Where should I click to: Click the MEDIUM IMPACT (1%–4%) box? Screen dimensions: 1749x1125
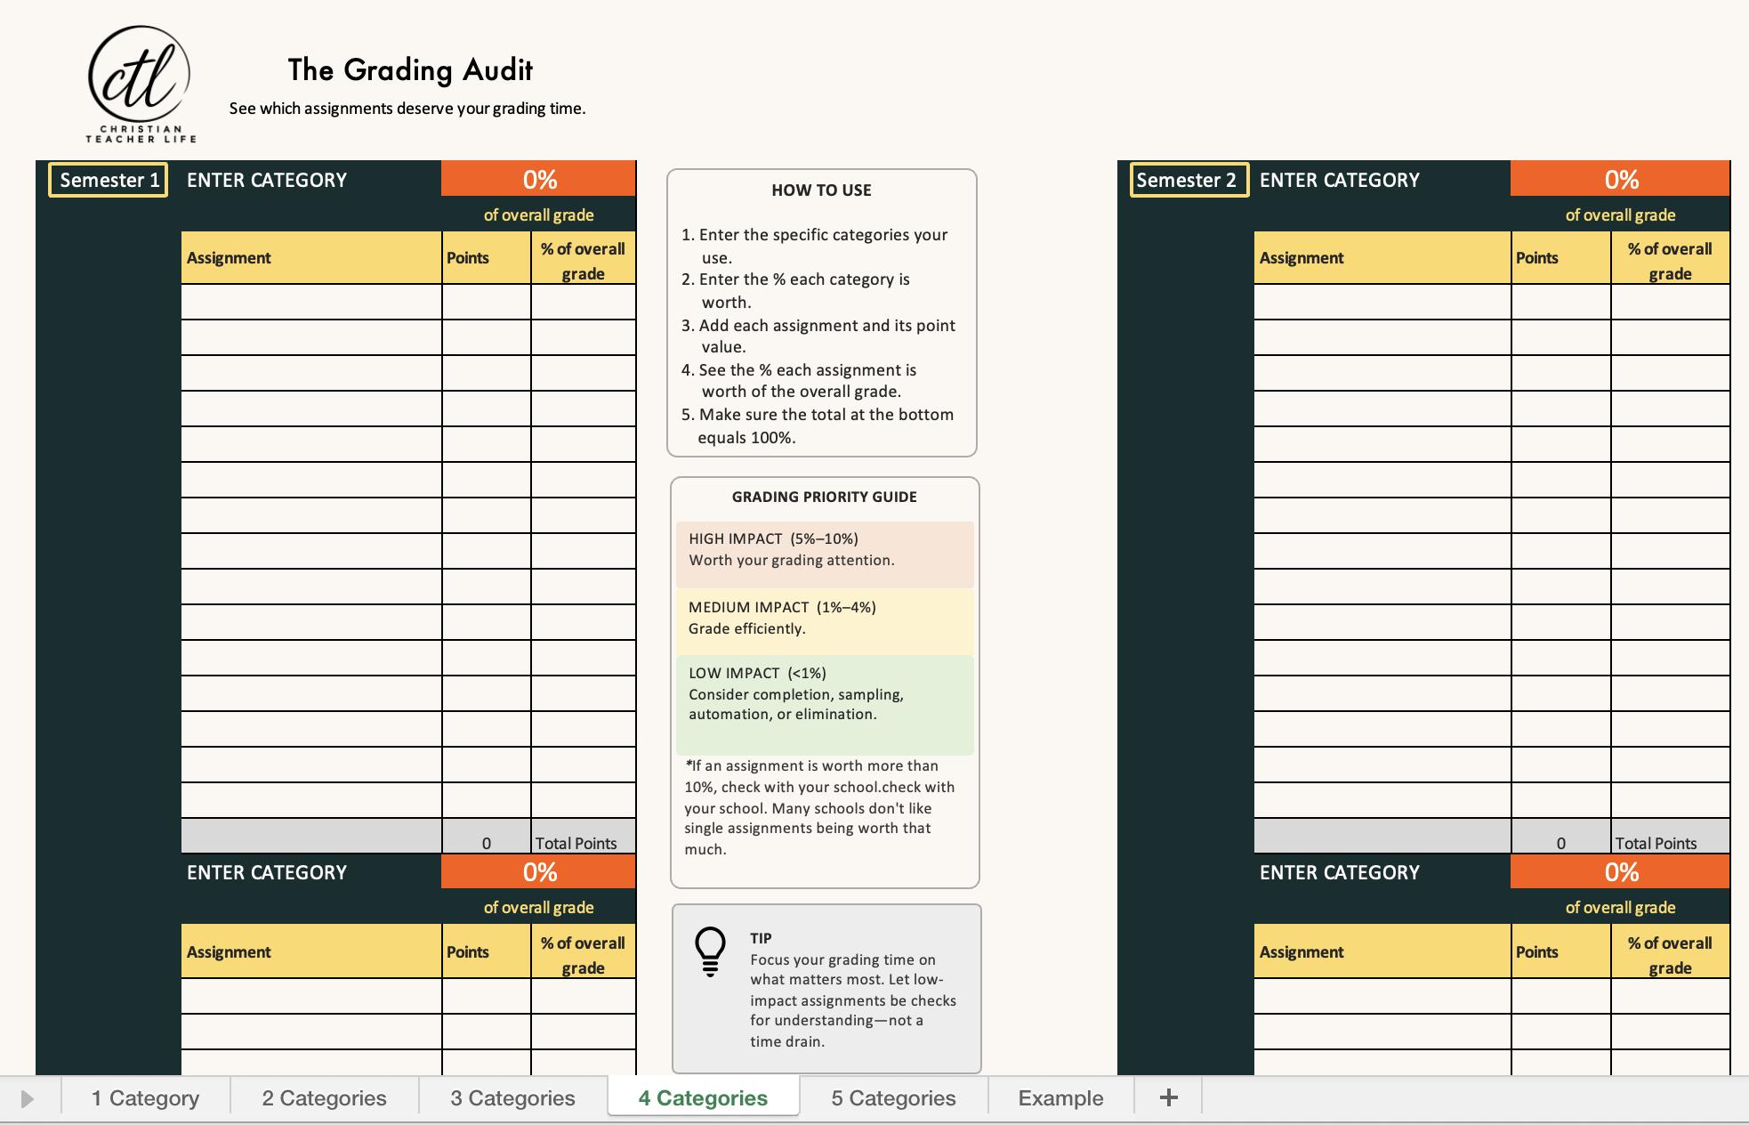[x=825, y=620]
